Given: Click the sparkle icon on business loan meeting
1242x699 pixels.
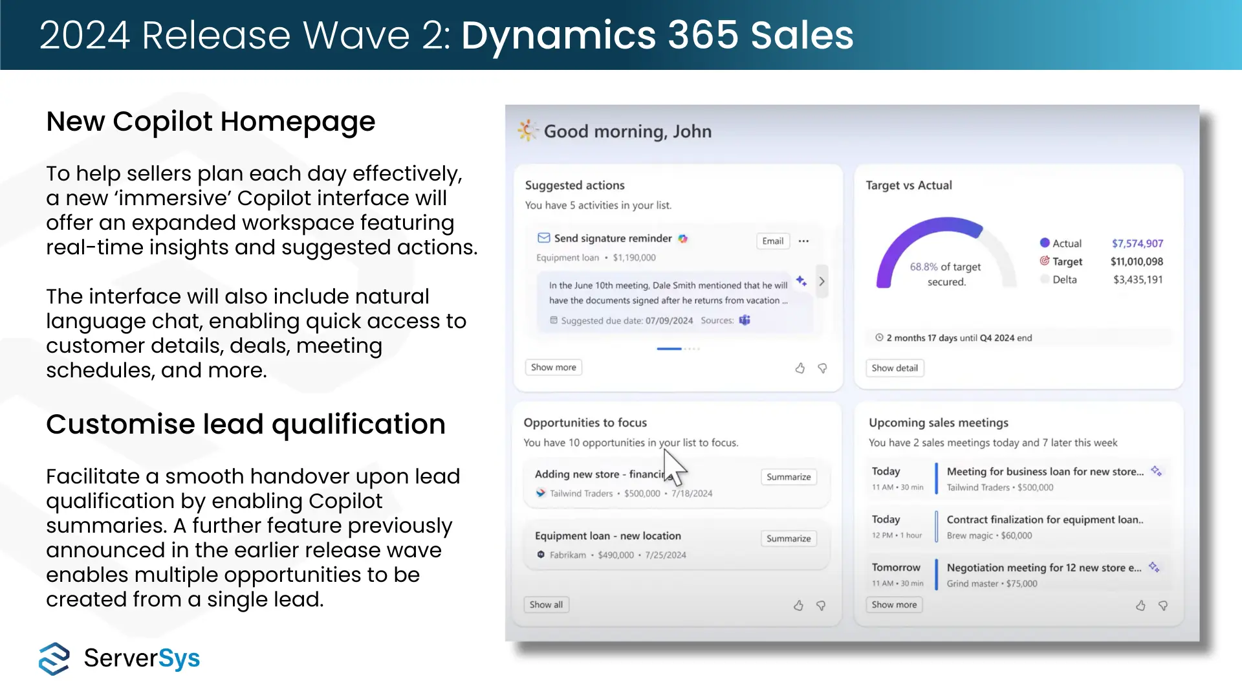Looking at the screenshot, I should tap(1156, 471).
